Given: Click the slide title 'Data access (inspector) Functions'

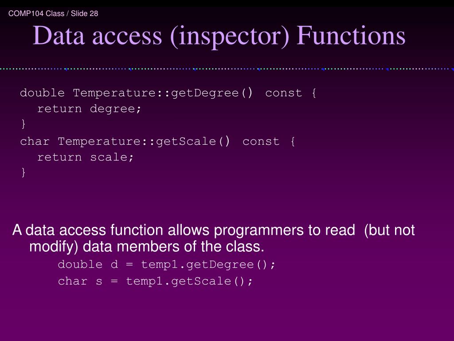Looking at the screenshot, I should (x=219, y=36).
